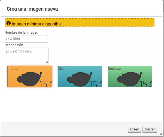Select the orange Infantil image thumbnail
Viewport: 164px width, 137px height.
pyautogui.click(x=29, y=76)
